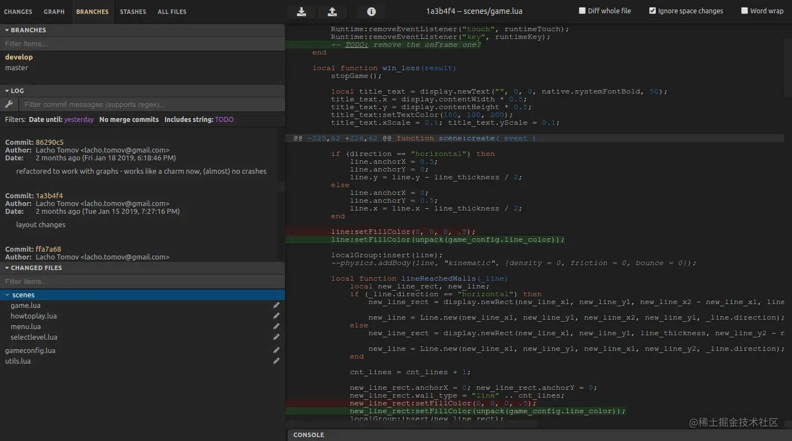Collapse the Branches panel header
The height and width of the screenshot is (441, 792).
click(x=142, y=30)
